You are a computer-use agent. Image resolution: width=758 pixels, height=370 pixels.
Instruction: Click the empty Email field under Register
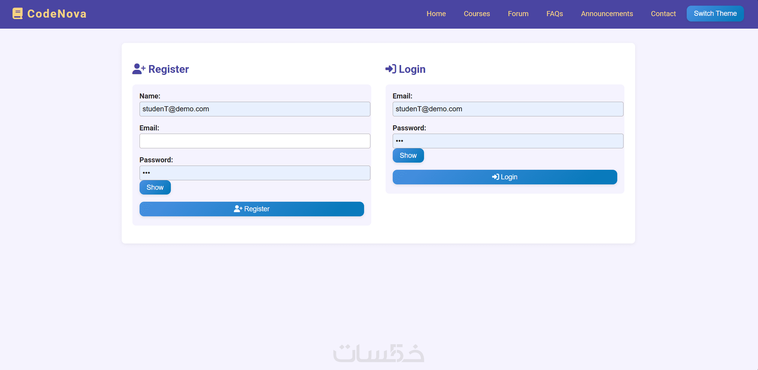tap(255, 141)
